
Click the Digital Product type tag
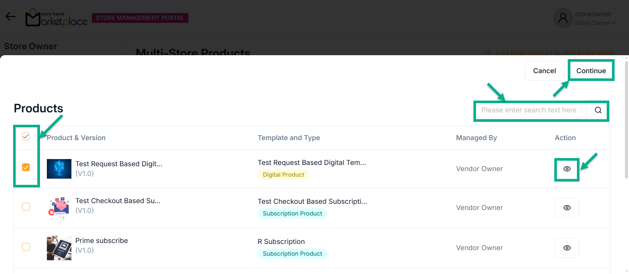tap(283, 175)
